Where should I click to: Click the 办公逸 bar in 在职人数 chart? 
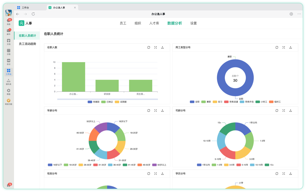74,77
